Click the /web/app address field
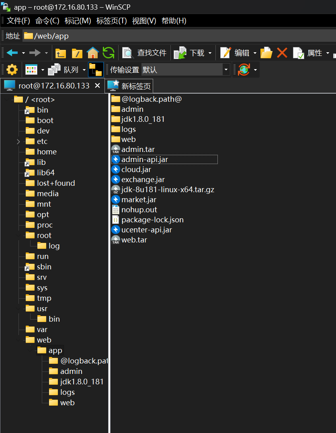Viewport: 336px width, 433px height. tap(180, 36)
